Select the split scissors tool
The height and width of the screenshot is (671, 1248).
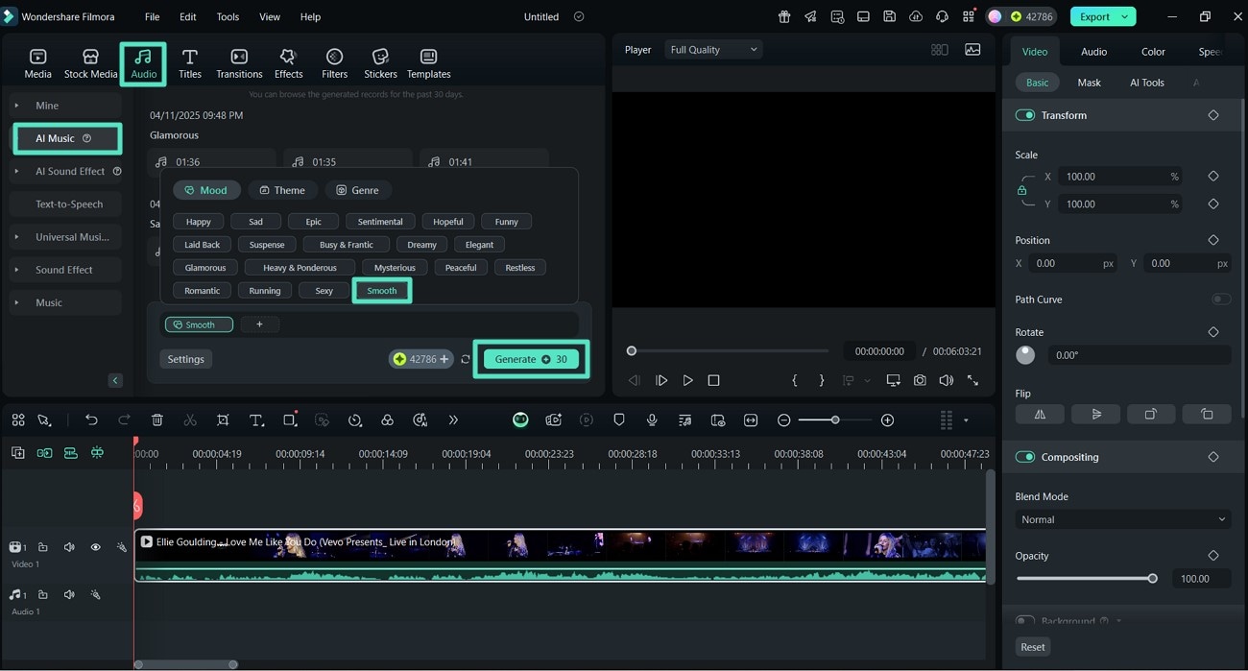click(190, 419)
